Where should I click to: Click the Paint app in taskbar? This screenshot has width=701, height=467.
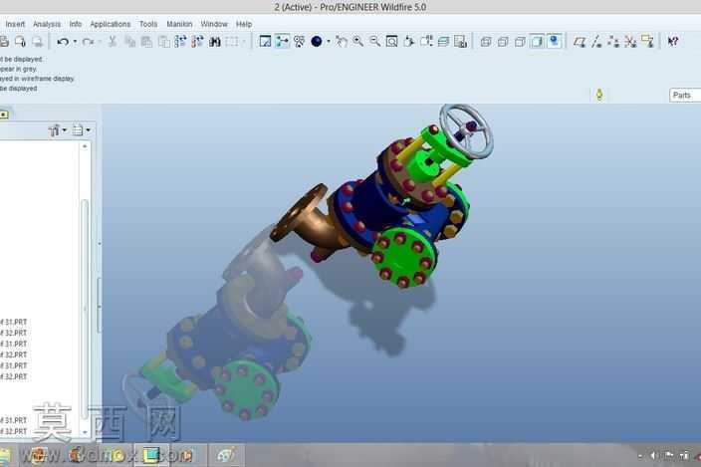(x=226, y=455)
